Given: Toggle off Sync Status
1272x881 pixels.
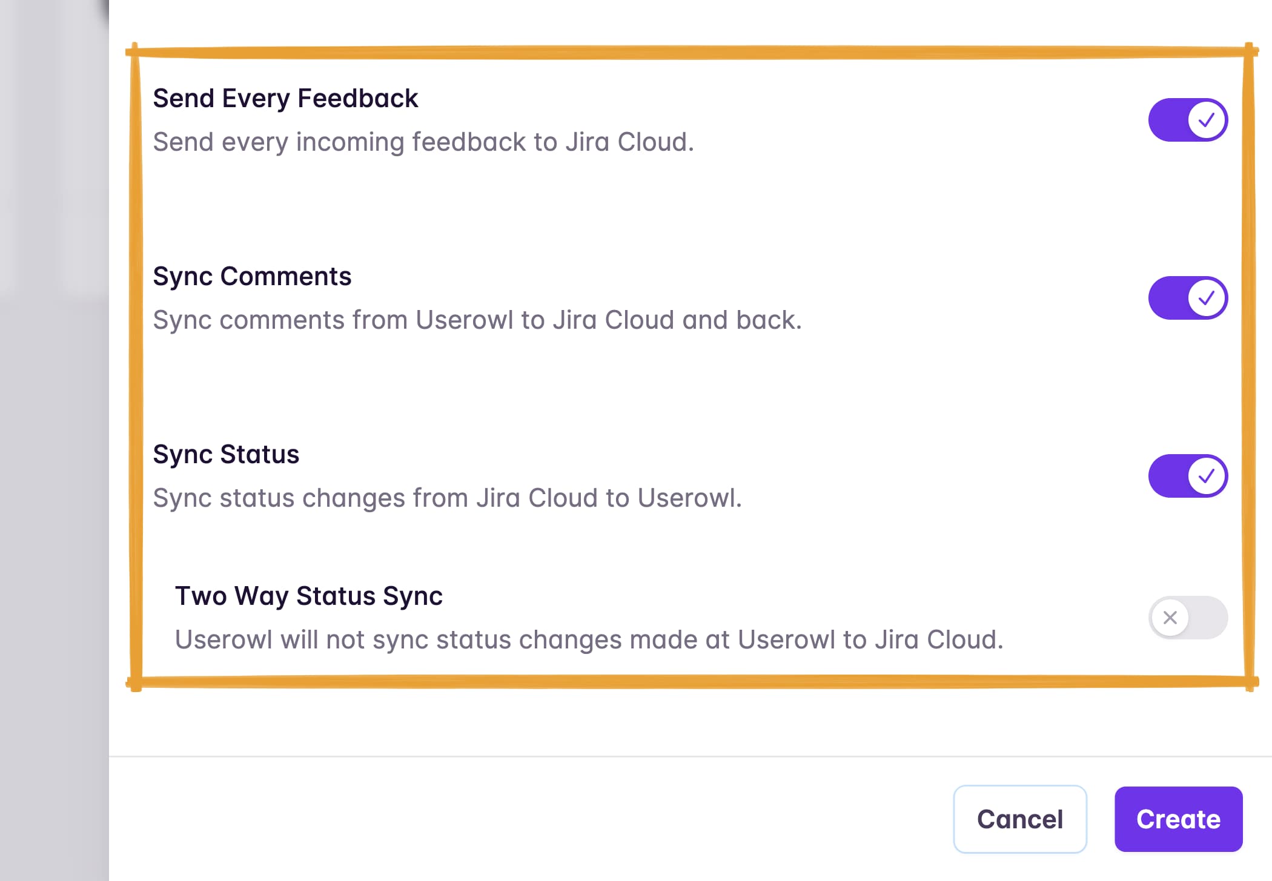Looking at the screenshot, I should click(1187, 476).
